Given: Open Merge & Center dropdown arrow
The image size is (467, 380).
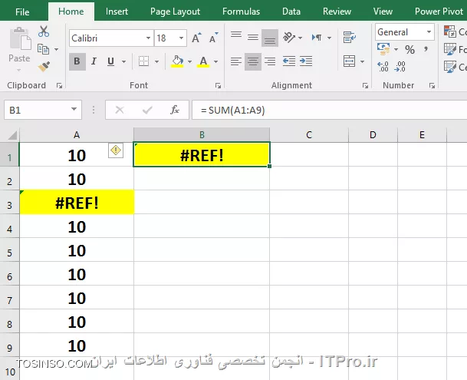Looking at the screenshot, I should coord(362,61).
